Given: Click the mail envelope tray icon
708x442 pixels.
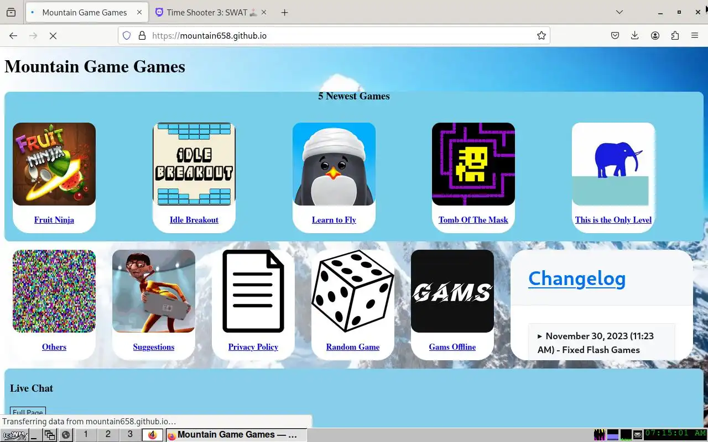Looking at the screenshot, I should (x=637, y=435).
